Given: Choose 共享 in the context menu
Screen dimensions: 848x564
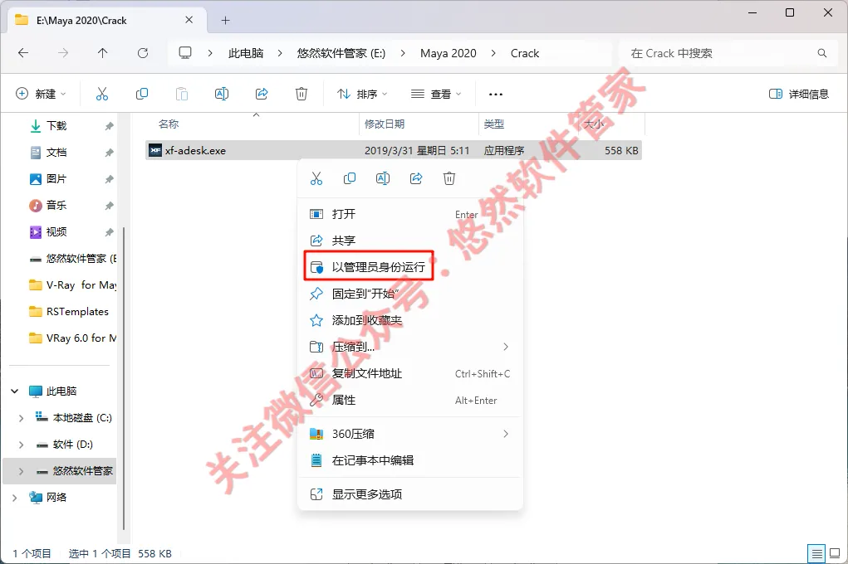Looking at the screenshot, I should (410, 241).
